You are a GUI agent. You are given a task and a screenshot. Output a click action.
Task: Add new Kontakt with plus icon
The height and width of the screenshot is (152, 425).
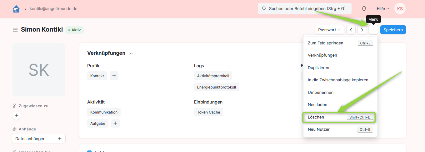click(x=114, y=76)
